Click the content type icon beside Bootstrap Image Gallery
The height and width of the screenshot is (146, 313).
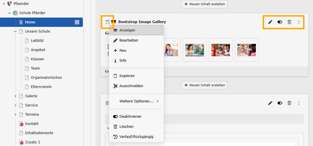(x=108, y=22)
